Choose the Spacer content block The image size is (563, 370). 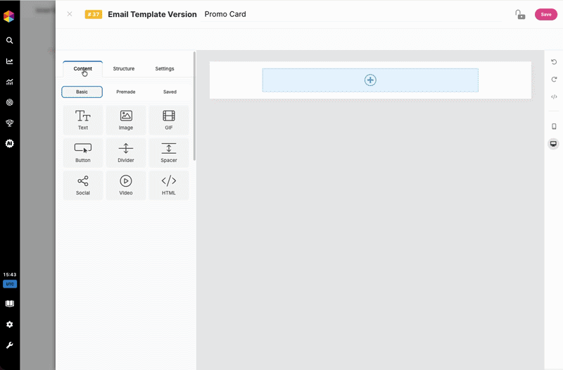(x=169, y=152)
